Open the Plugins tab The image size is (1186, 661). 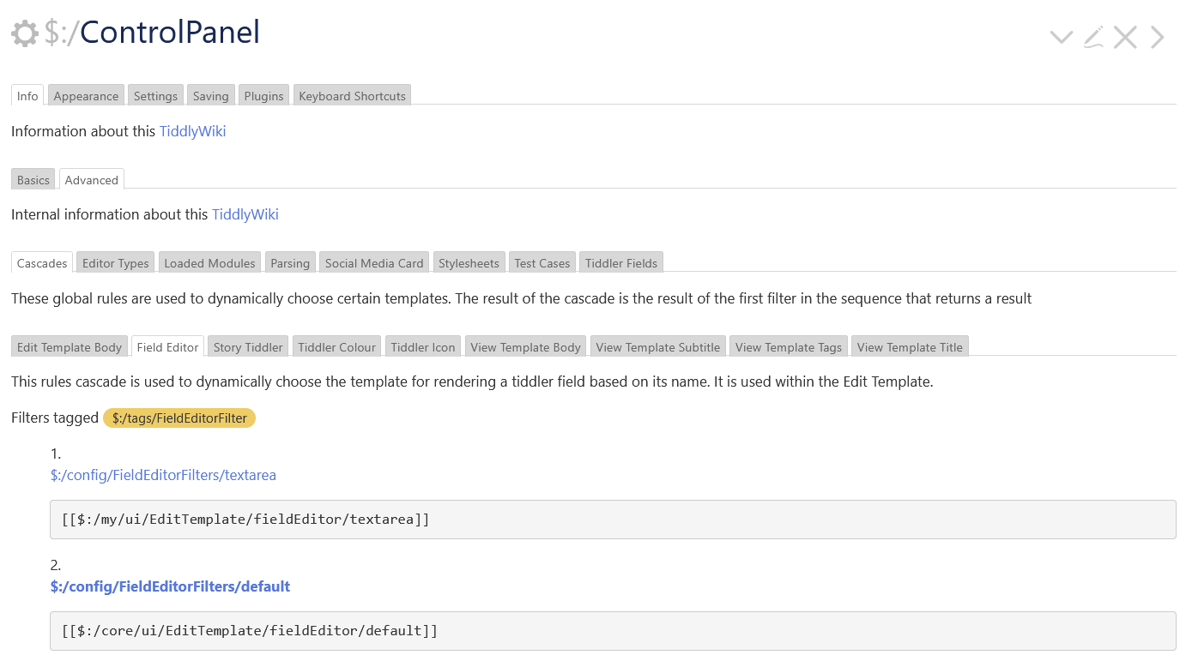coord(263,95)
